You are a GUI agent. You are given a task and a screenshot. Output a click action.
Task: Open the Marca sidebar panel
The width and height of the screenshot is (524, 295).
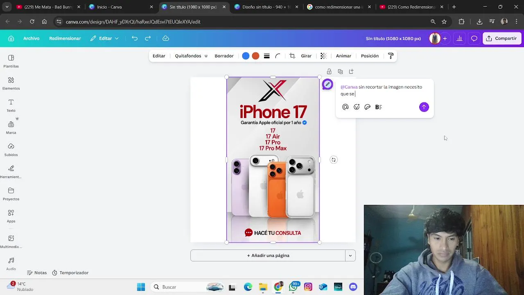[11, 127]
